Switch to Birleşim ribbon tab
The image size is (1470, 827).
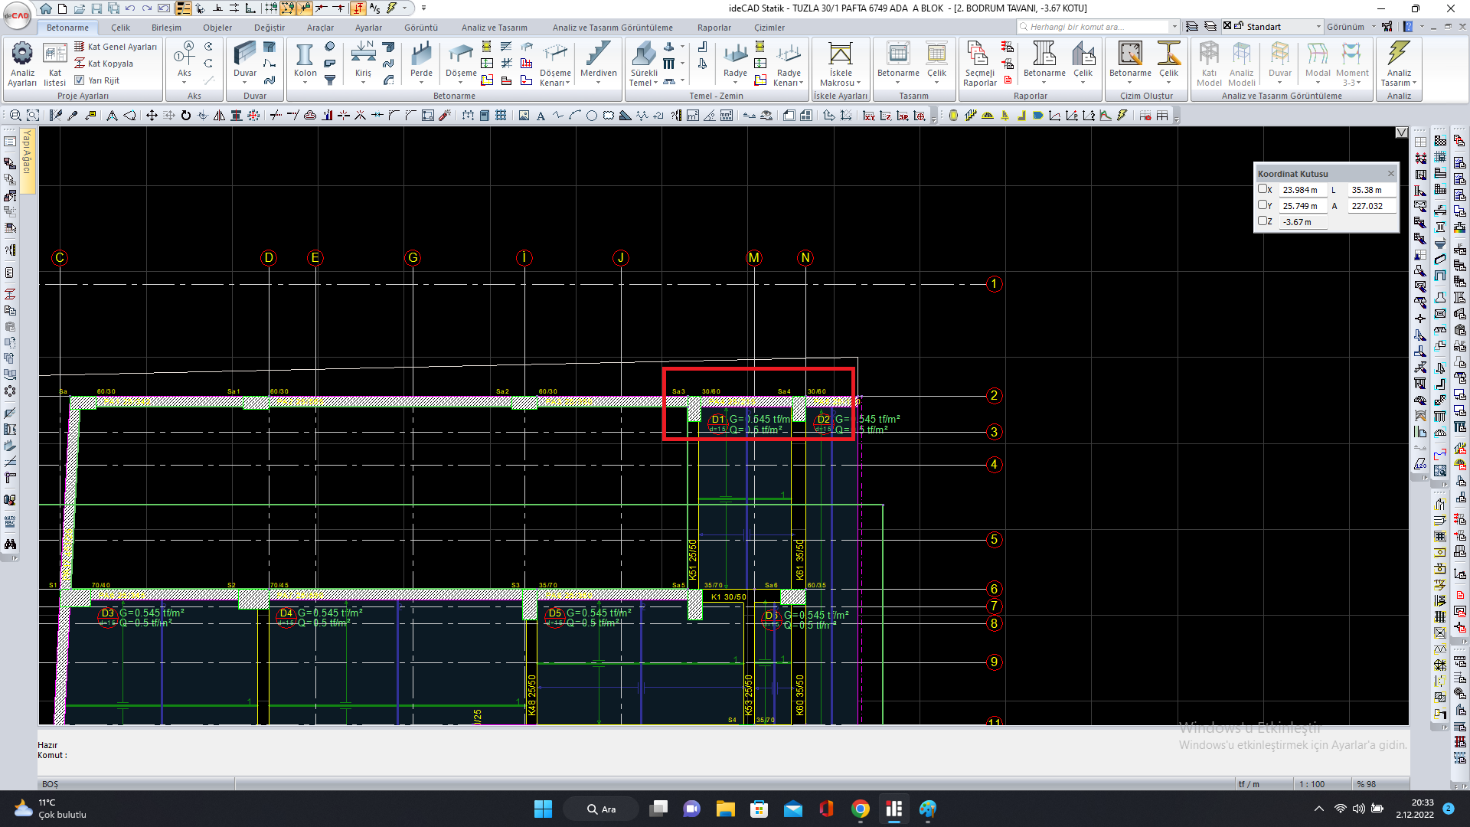click(x=166, y=28)
